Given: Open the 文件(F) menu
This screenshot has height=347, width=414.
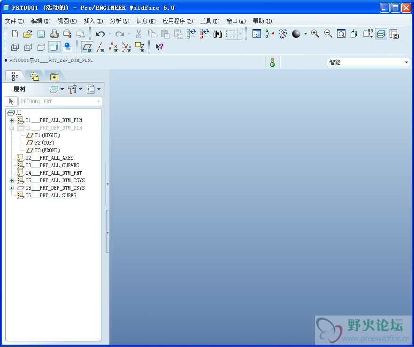Looking at the screenshot, I should tap(15, 21).
